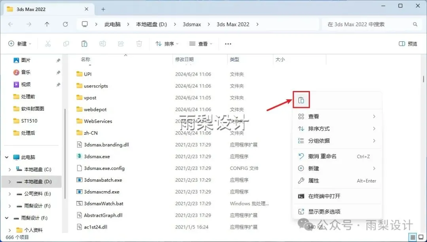Image resolution: width=427 pixels, height=242 pixels.
Task: Open the 查看 dropdown in toolbar
Action: tap(201, 44)
